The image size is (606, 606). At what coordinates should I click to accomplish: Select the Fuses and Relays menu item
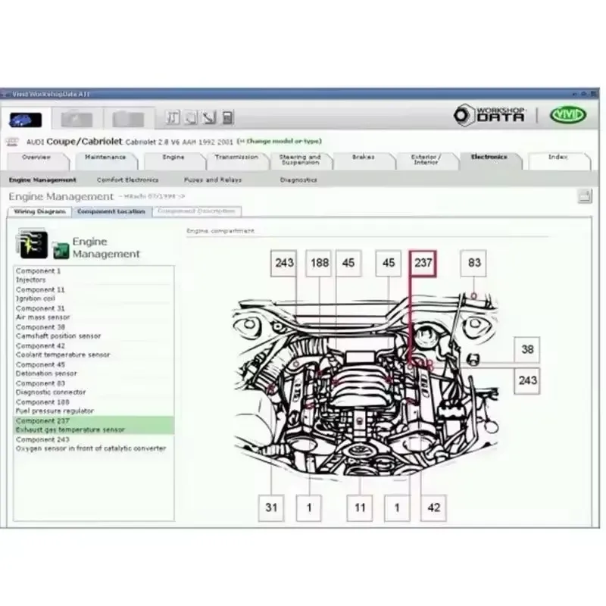(x=212, y=180)
